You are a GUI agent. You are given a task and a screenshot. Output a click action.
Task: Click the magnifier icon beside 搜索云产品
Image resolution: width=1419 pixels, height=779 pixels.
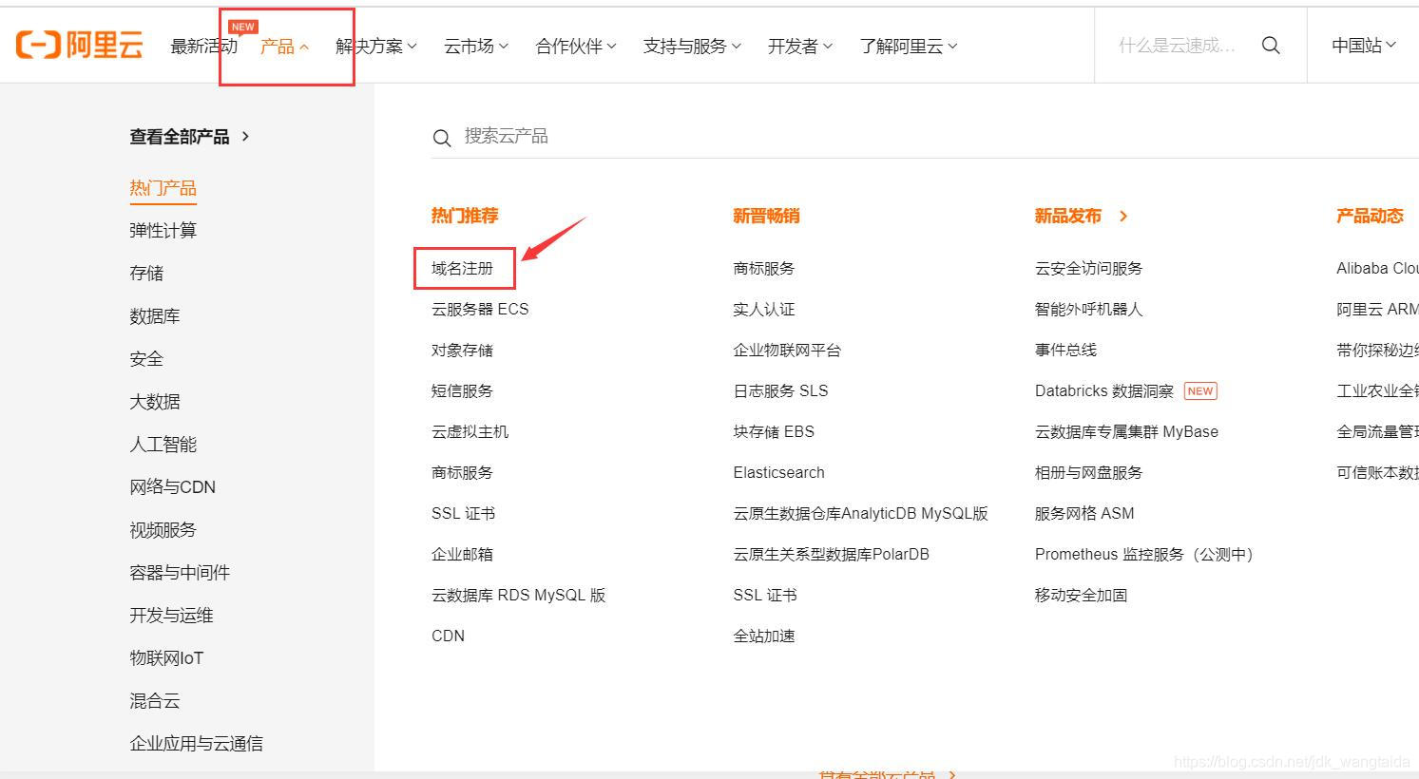pyautogui.click(x=442, y=138)
